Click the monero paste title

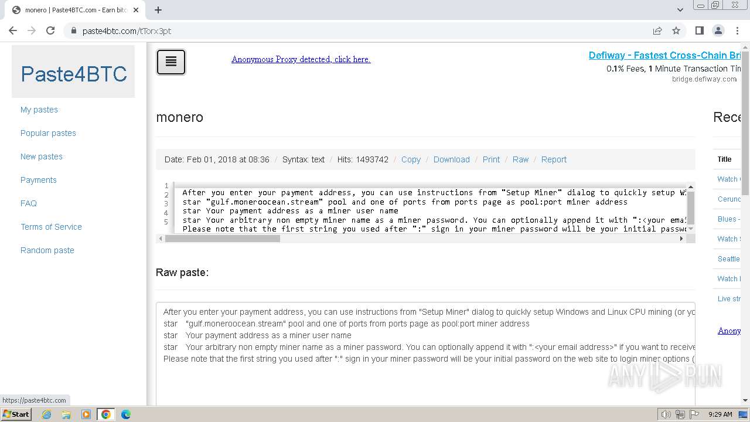tap(180, 117)
